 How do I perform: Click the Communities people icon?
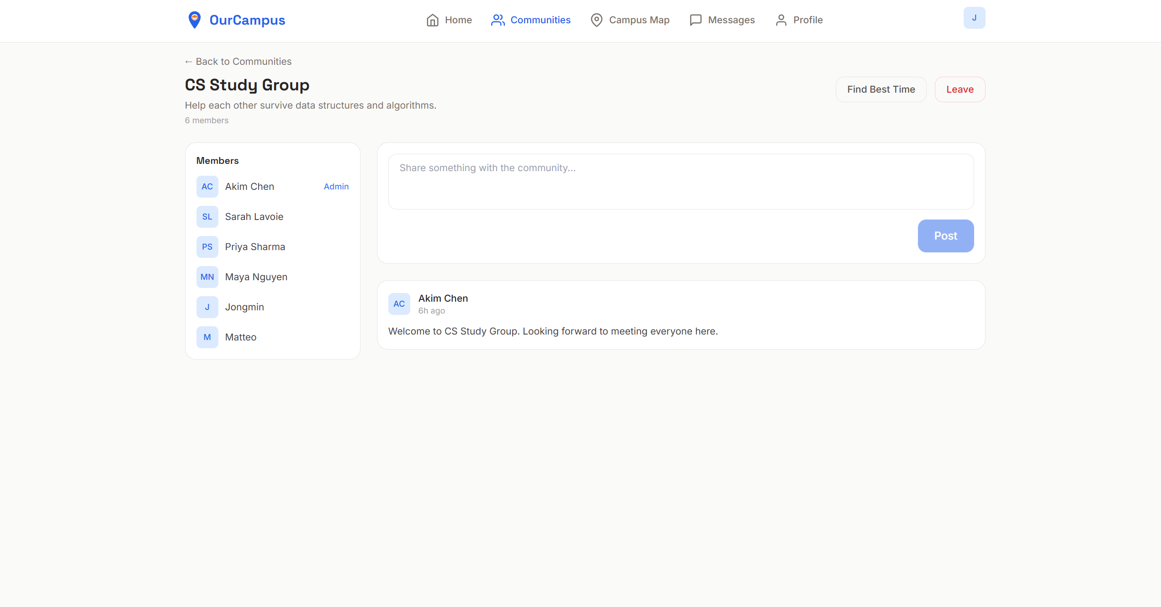498,20
